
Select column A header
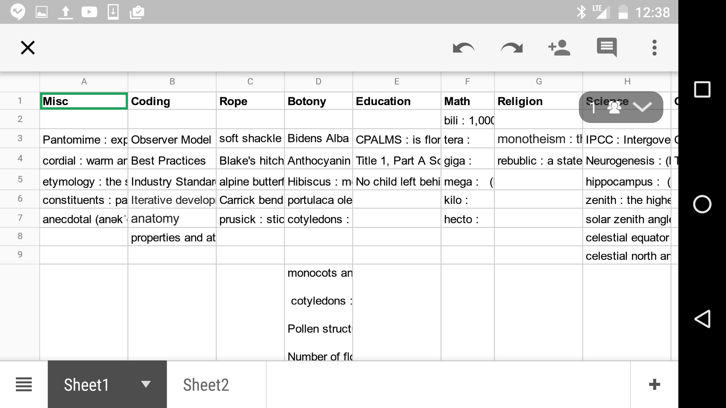tap(84, 82)
